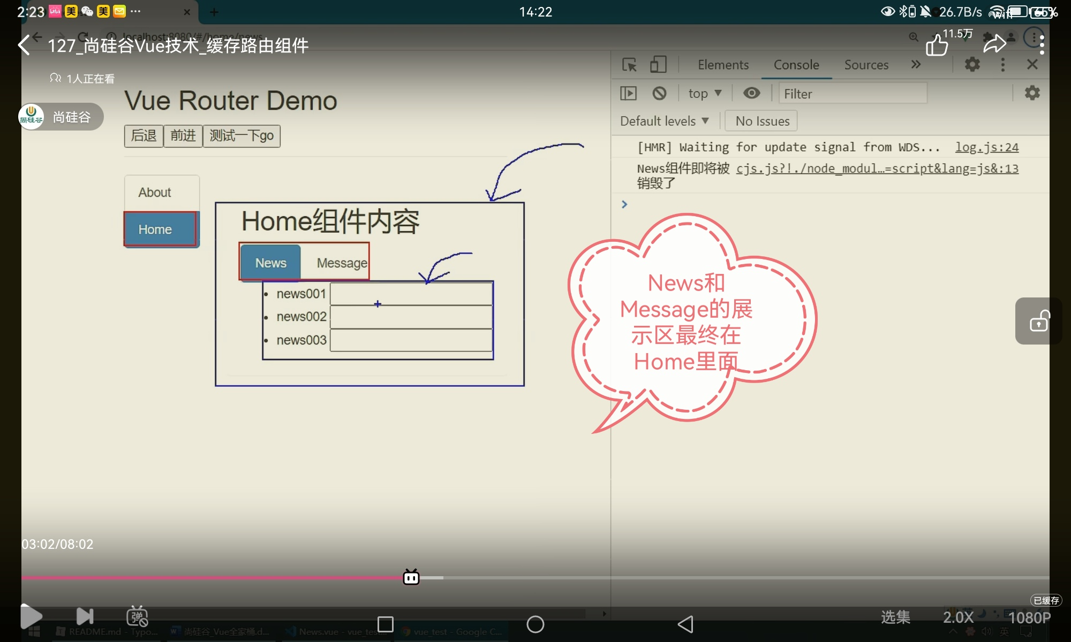Open the Sources tab
Viewport: 1071px width, 642px height.
pos(866,65)
